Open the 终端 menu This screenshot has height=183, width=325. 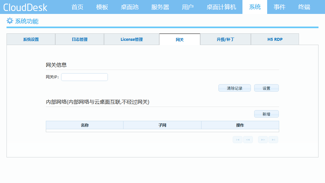coord(304,7)
